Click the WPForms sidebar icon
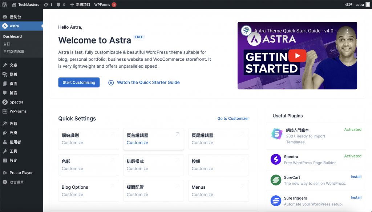 (x=5, y=111)
